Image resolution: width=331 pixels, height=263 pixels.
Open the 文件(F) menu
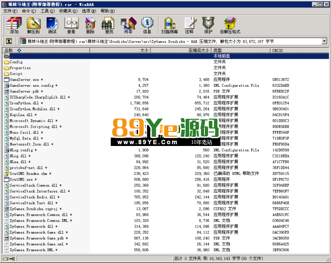coord(10,11)
